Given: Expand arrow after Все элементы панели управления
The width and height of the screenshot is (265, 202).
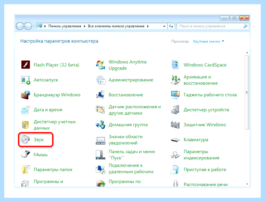Looking at the screenshot, I should point(148,26).
